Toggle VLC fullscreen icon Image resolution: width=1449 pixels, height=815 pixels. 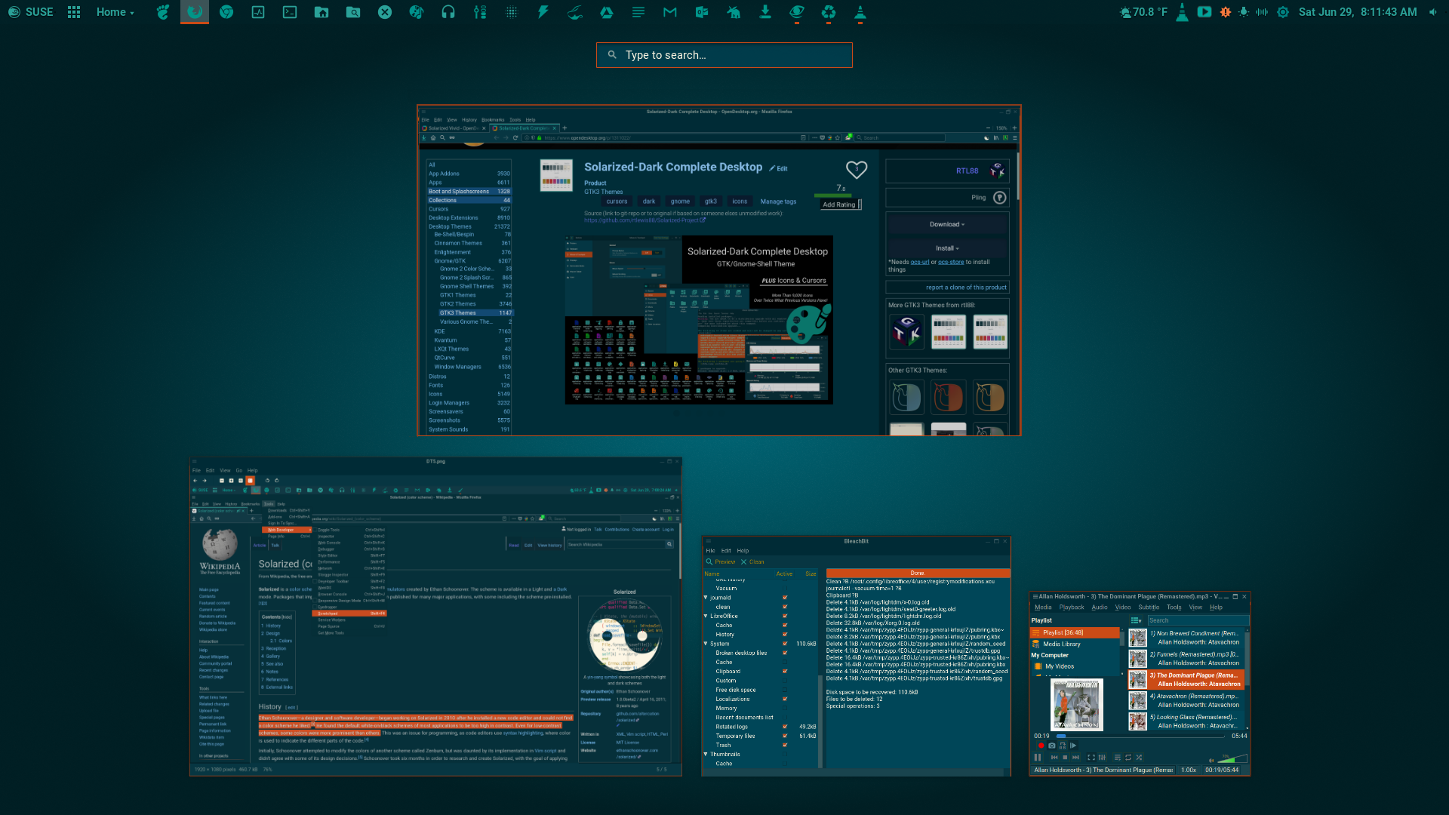tap(1091, 757)
